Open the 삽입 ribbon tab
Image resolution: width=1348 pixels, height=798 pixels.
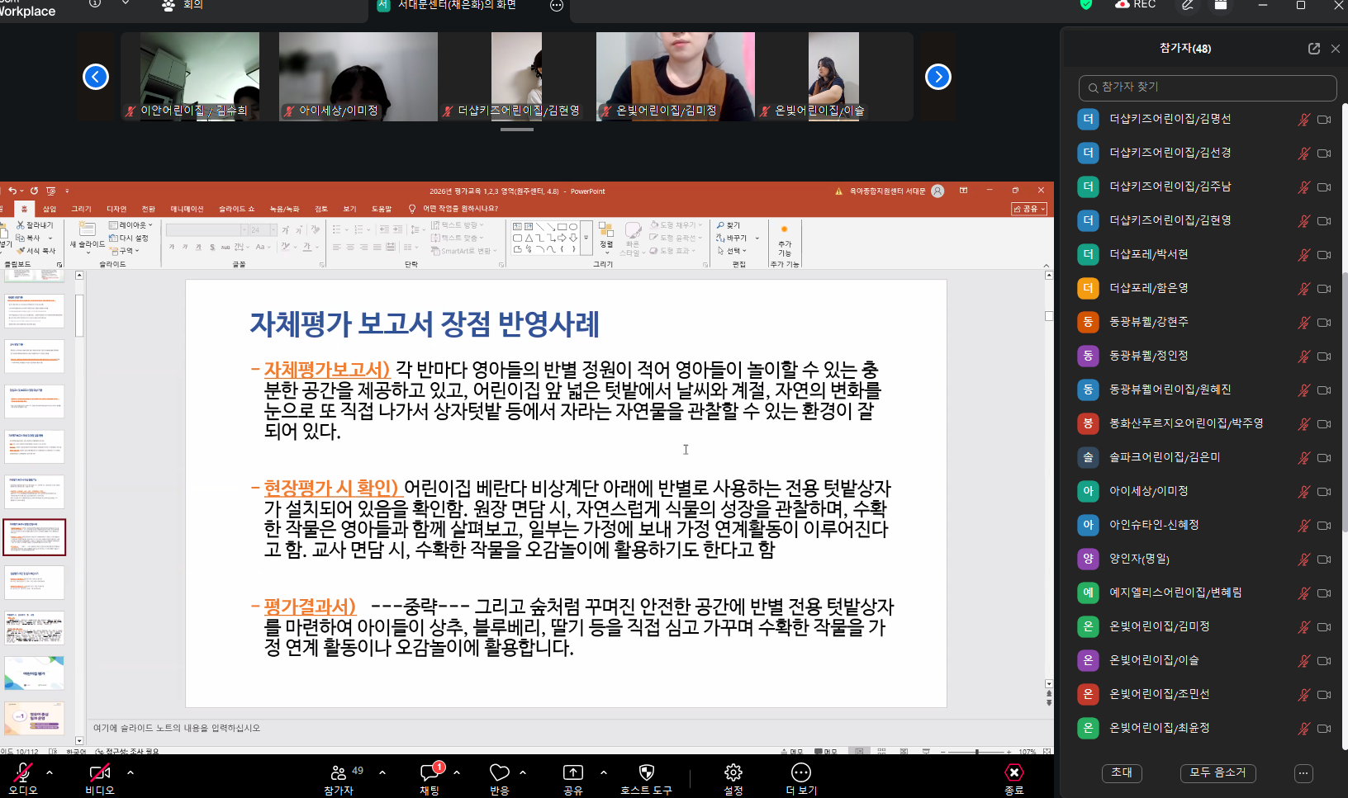50,209
